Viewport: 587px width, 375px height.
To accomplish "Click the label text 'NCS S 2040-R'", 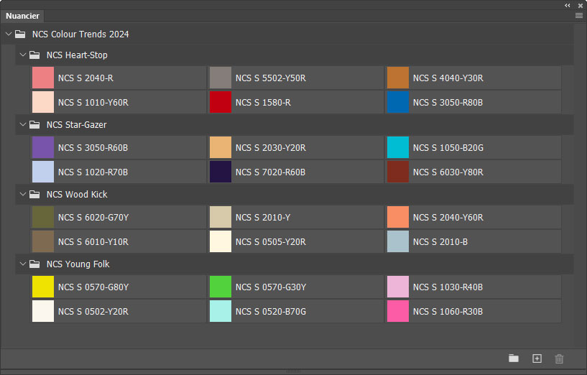I will coord(85,78).
